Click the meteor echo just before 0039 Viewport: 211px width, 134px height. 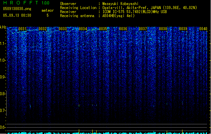tap(182, 103)
